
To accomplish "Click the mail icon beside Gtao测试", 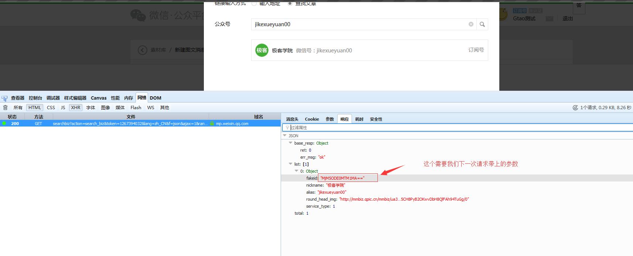I will (550, 19).
